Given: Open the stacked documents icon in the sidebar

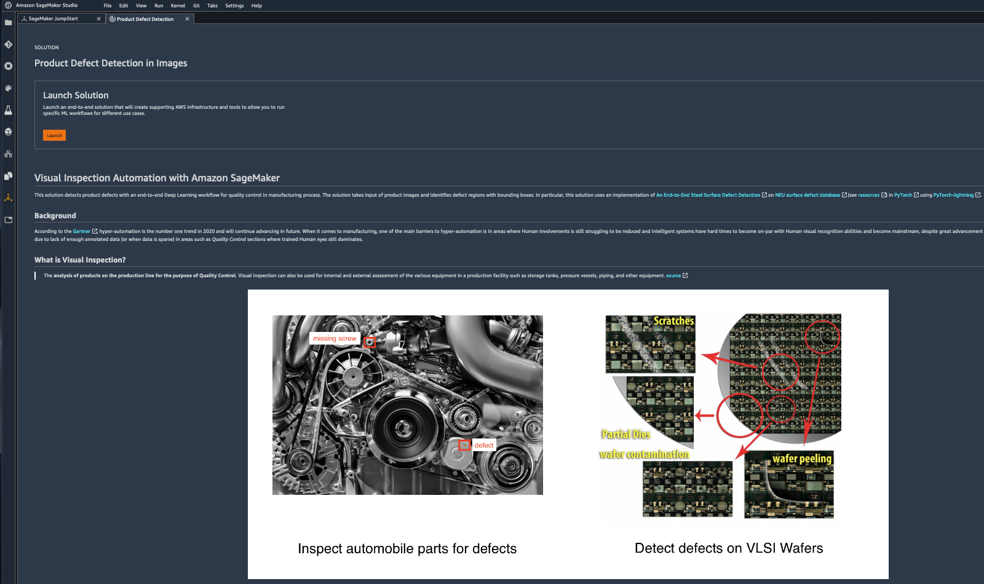Looking at the screenshot, I should point(8,176).
